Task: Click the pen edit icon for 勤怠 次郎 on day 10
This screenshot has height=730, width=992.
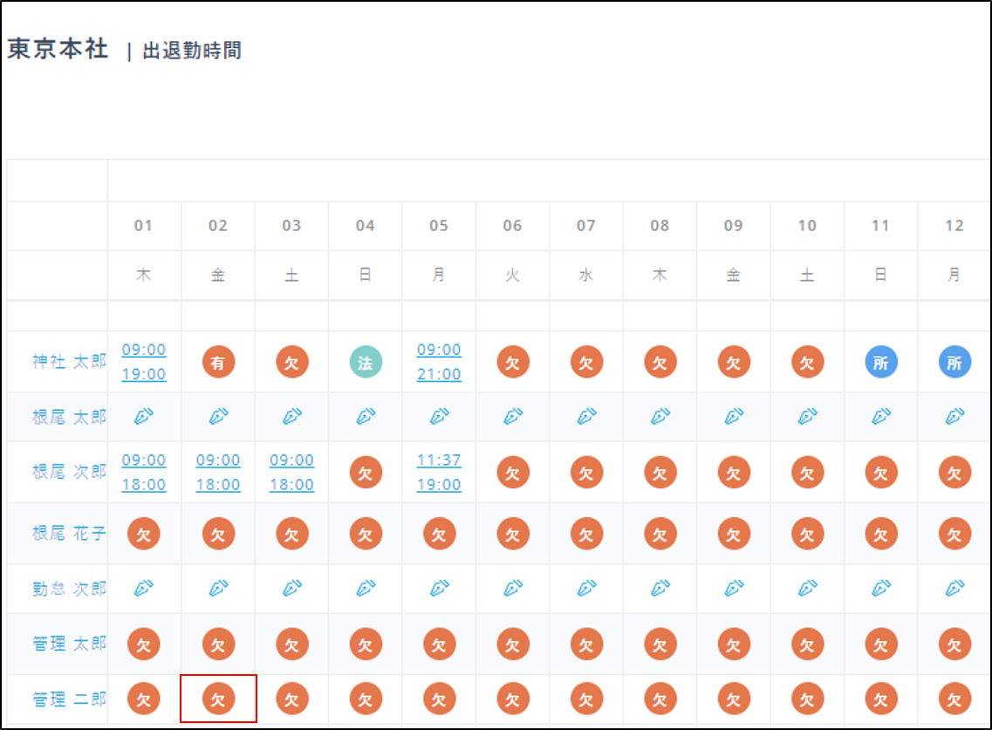Action: [807, 589]
